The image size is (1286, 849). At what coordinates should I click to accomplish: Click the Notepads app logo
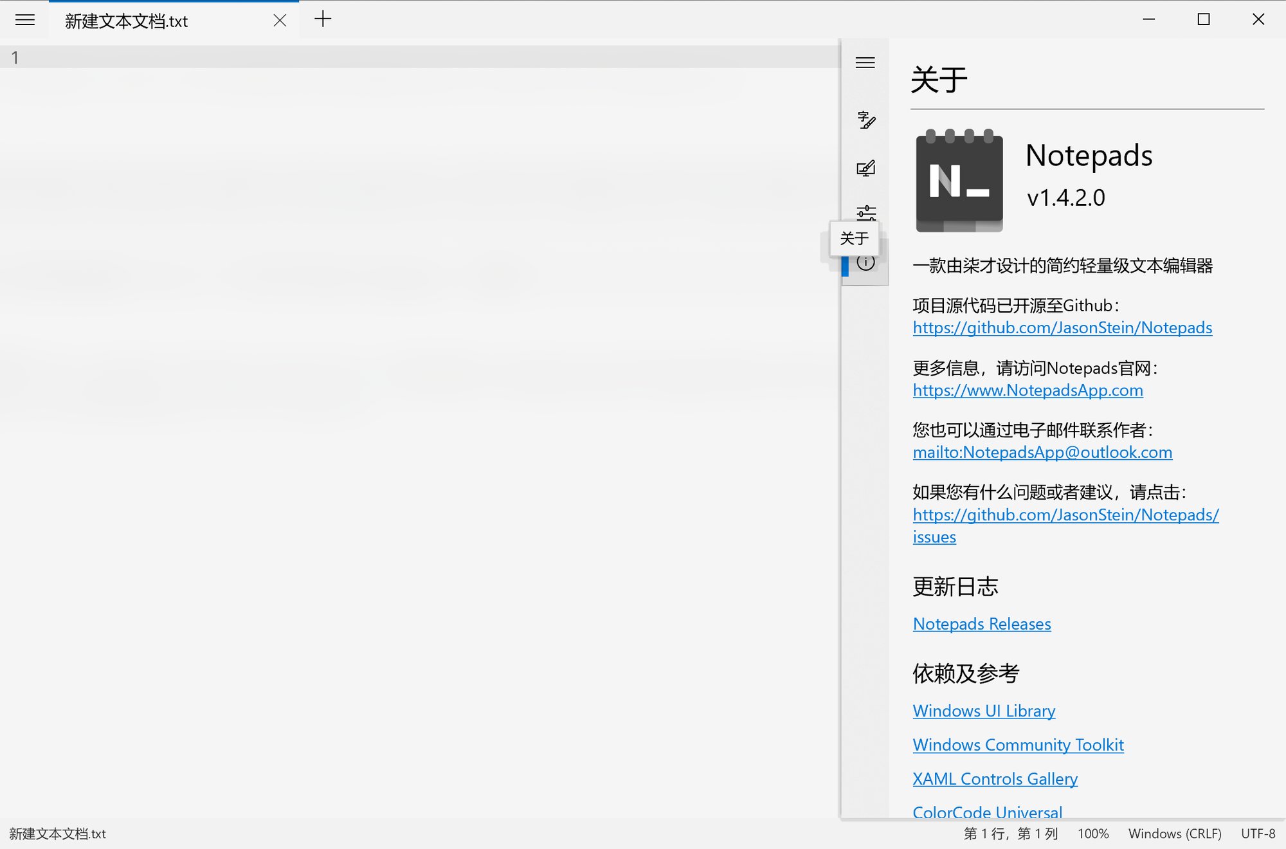[x=959, y=180]
